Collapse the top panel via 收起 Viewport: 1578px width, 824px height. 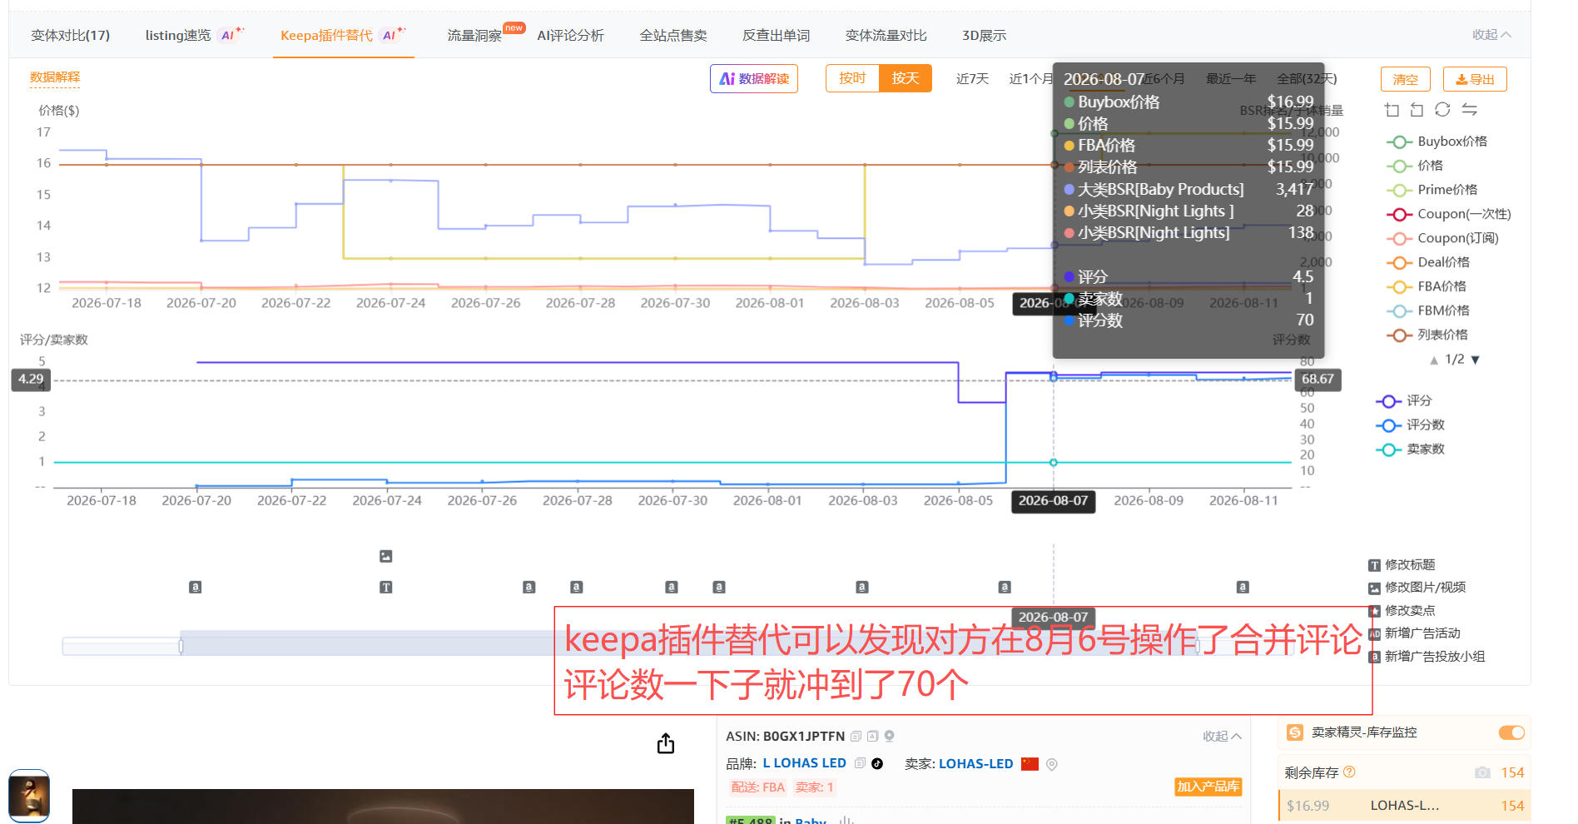1491,35
